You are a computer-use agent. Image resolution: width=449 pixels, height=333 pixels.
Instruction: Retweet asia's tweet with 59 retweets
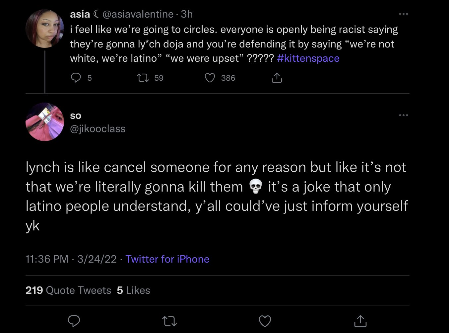coord(143,78)
